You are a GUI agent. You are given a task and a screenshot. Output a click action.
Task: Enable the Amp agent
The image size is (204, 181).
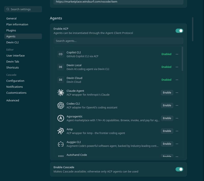pyautogui.click(x=167, y=131)
